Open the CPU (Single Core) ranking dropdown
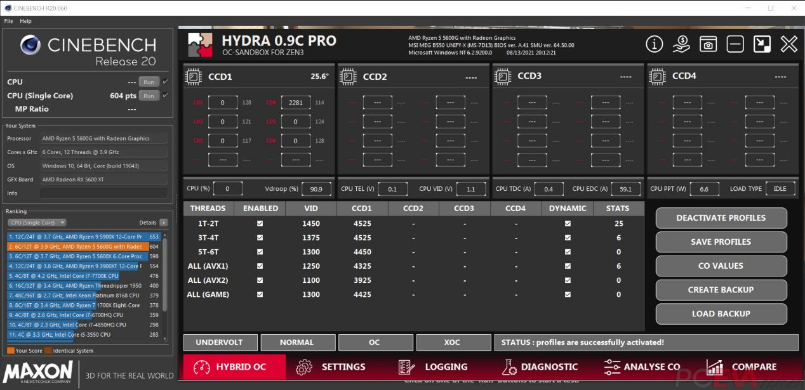The image size is (805, 390). coord(37,223)
